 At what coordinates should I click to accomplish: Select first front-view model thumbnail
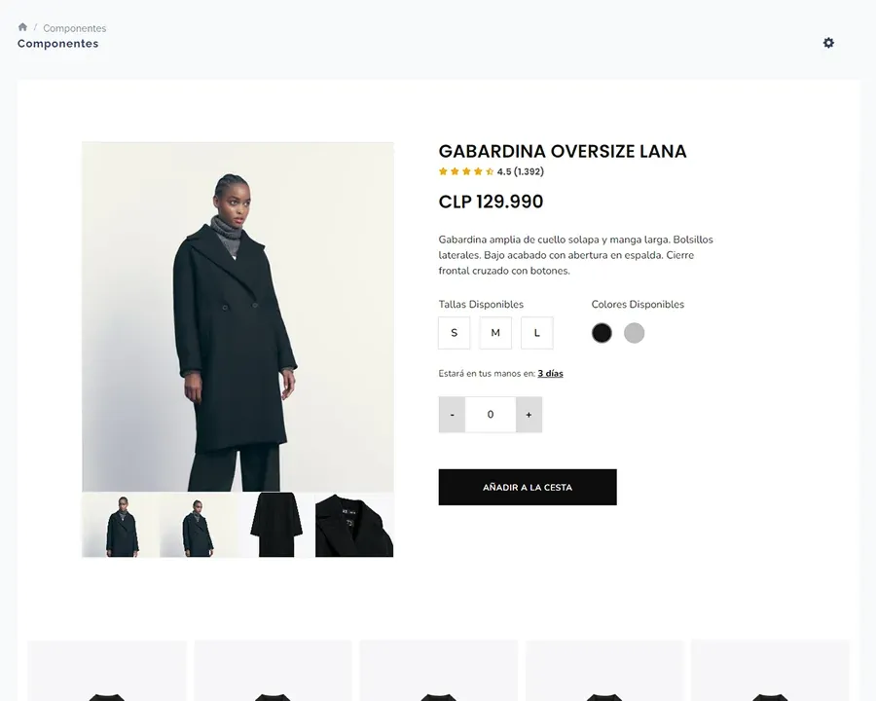121,525
